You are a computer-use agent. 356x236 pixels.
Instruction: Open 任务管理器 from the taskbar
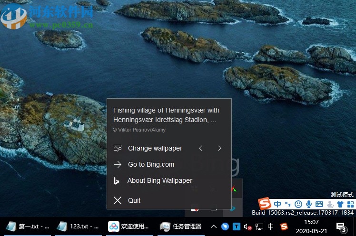[x=181, y=226]
